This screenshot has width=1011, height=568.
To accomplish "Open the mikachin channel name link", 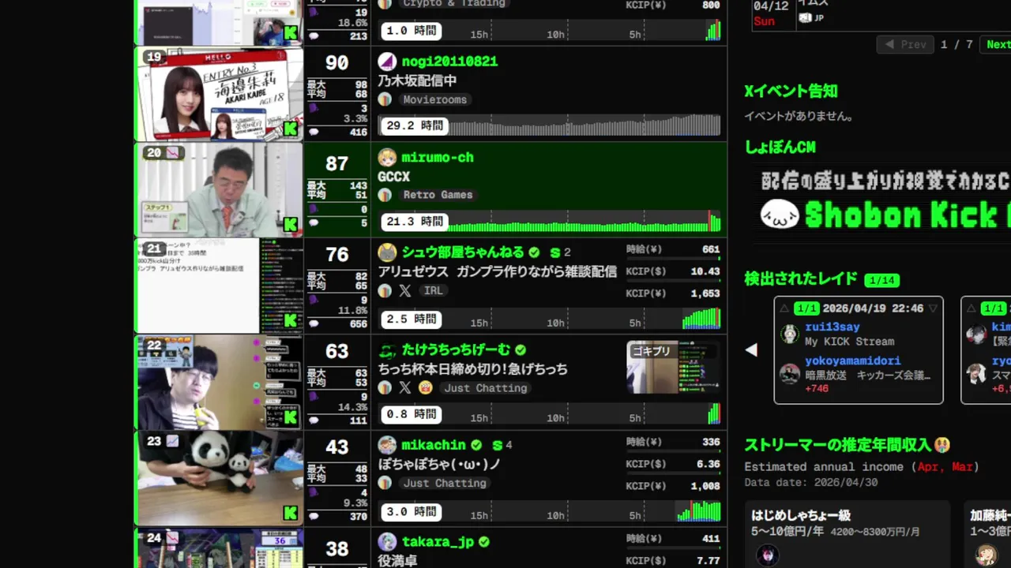I will coord(434,445).
